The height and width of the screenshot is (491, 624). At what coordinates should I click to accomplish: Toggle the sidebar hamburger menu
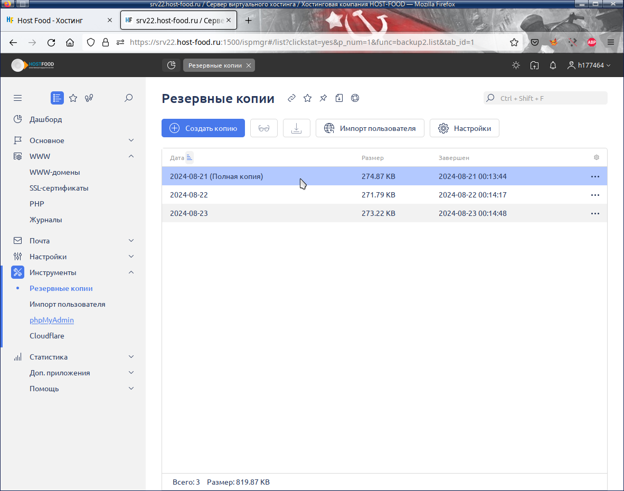[x=17, y=98]
